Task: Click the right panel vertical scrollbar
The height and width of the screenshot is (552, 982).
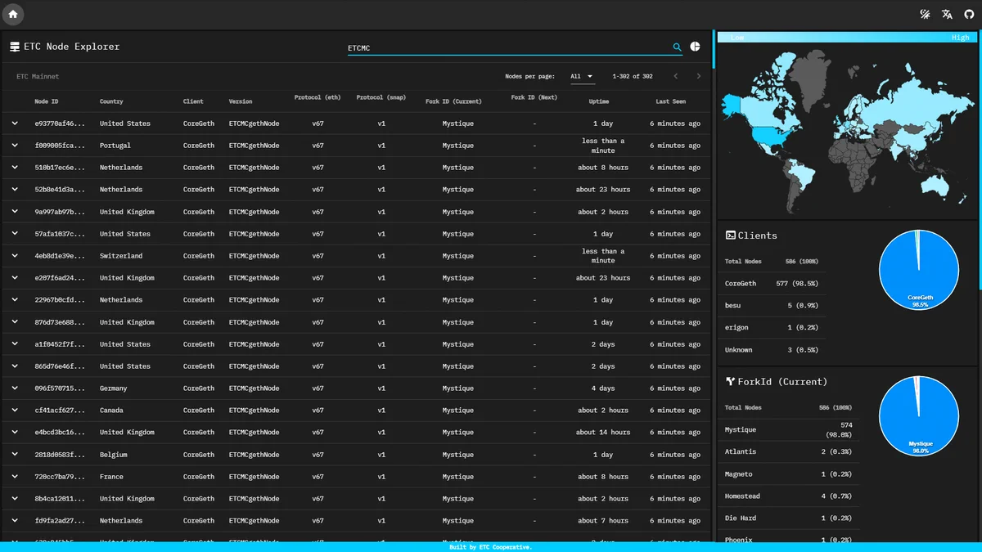Action: [x=980, y=159]
